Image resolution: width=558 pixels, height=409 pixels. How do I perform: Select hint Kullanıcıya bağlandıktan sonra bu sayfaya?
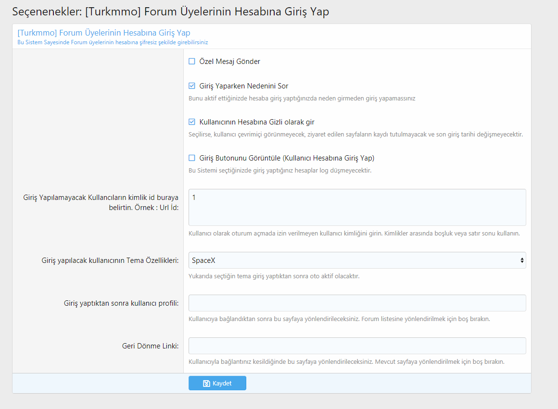(339, 319)
